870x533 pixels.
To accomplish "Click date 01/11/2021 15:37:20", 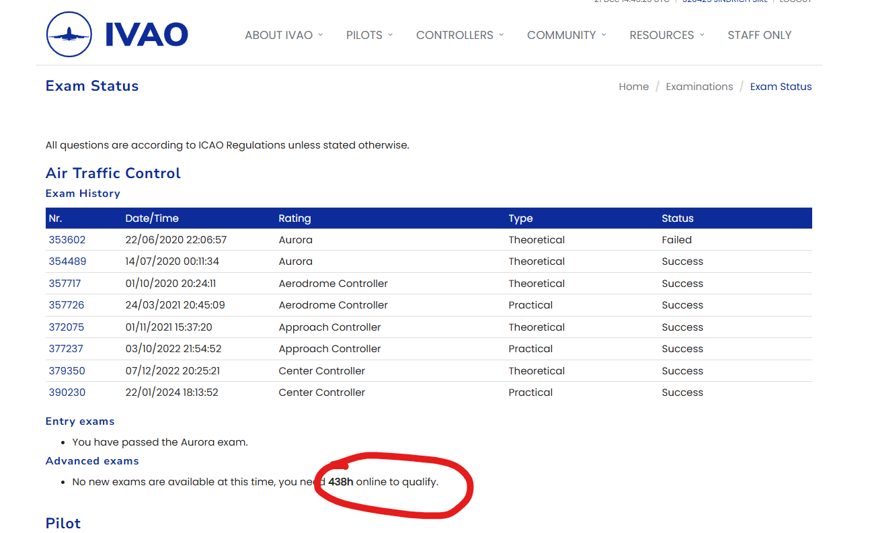I will 169,327.
